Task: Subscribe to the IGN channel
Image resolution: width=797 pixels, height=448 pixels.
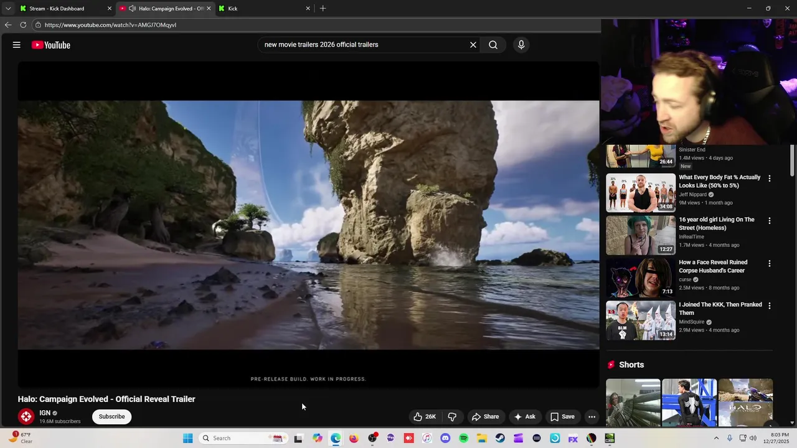Action: tap(112, 417)
